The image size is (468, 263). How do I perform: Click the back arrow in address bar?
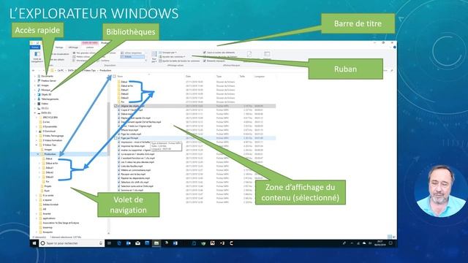point(34,71)
